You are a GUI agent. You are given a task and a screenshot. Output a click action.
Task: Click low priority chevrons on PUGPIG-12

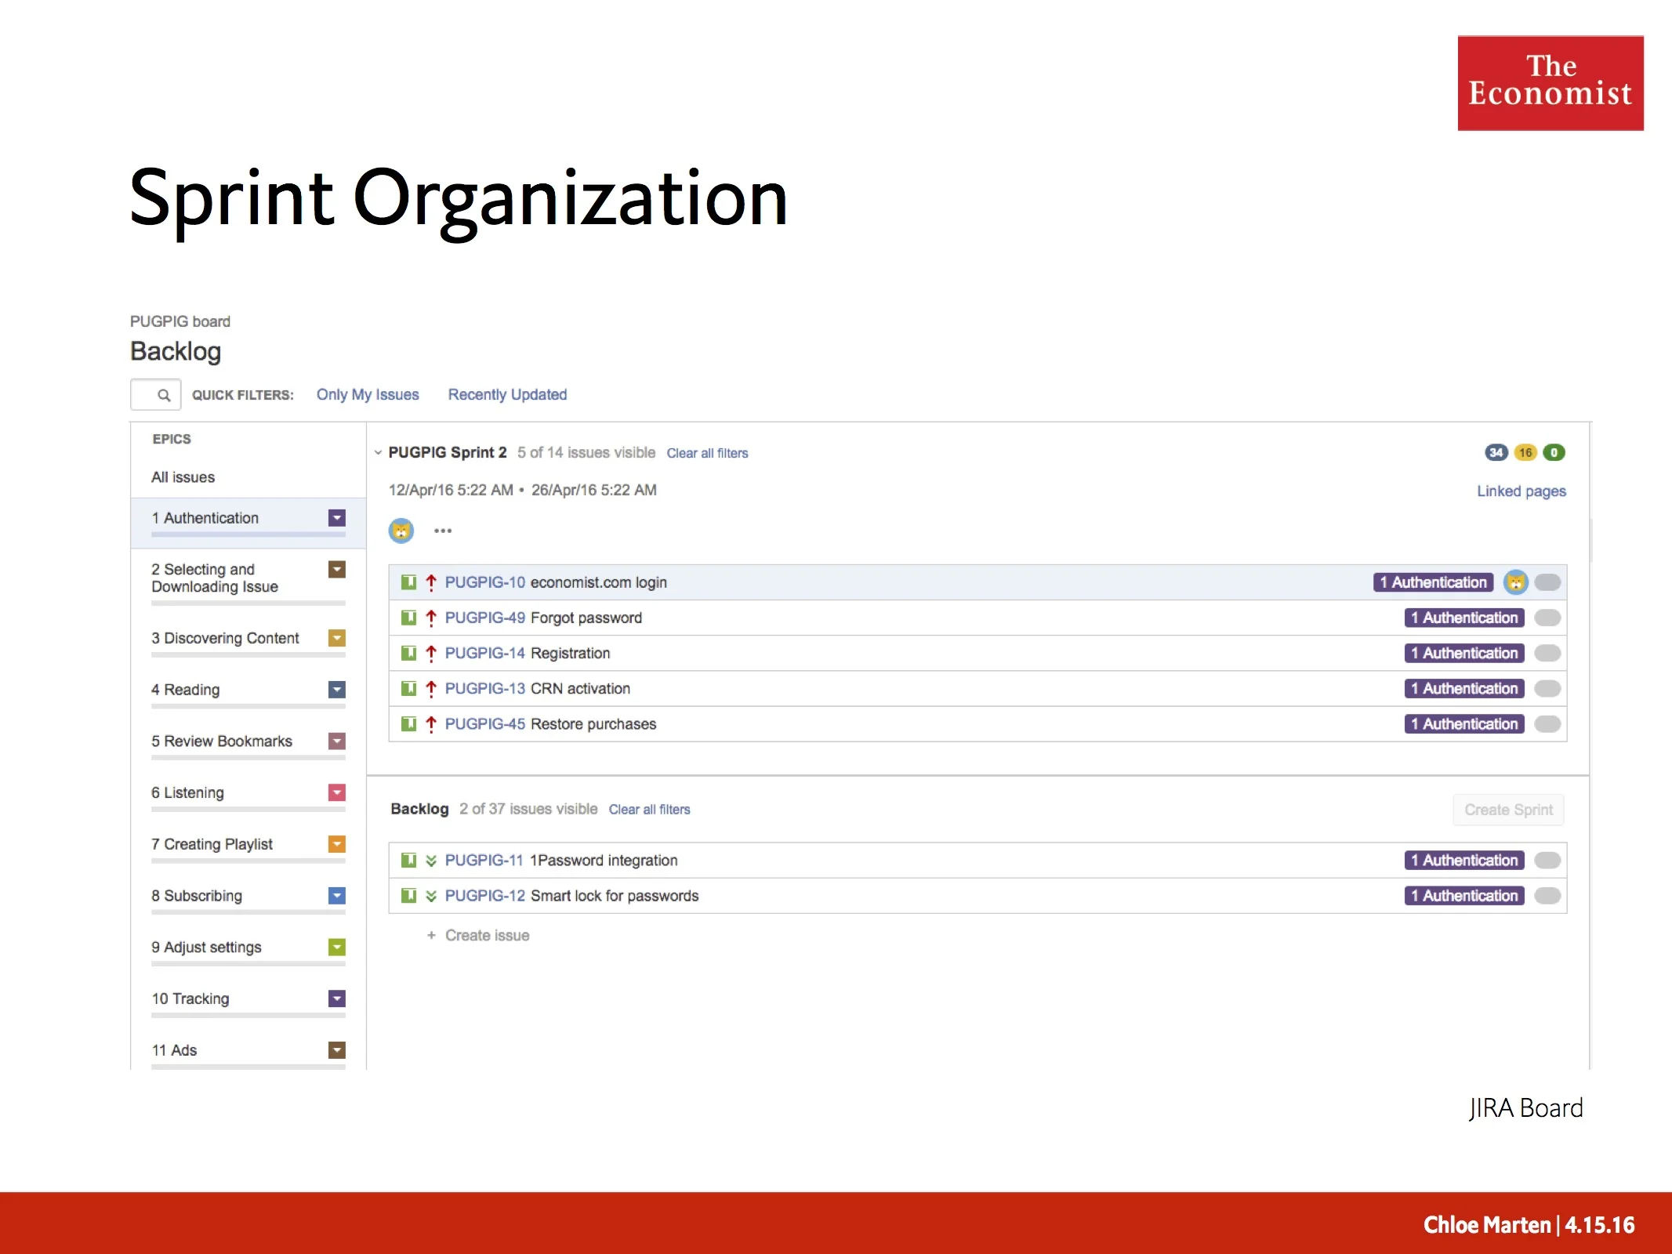pos(431,896)
